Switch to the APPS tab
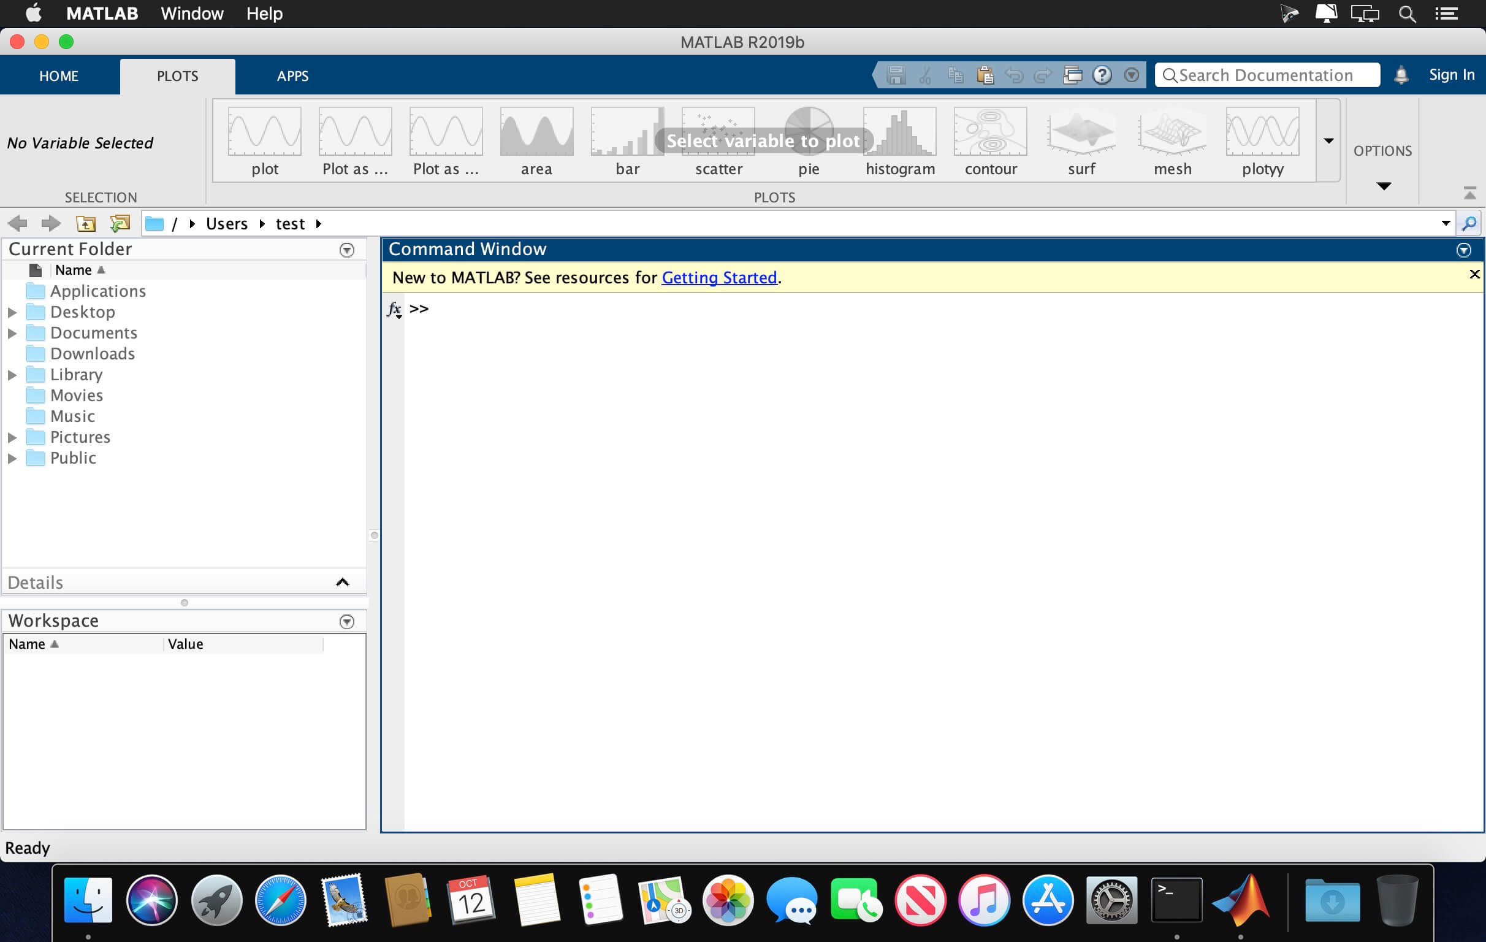 click(292, 76)
